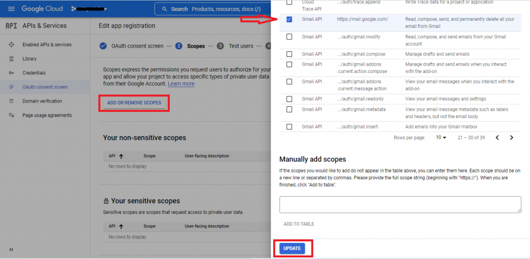The height and width of the screenshot is (259, 530).
Task: Go to next page of scopes
Action: pyautogui.click(x=511, y=138)
